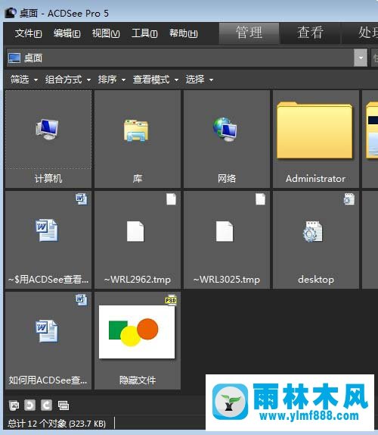Click the Word badge on ~$用ACDSee查看 tile
Screen dimensions: 378x435
tap(82, 199)
